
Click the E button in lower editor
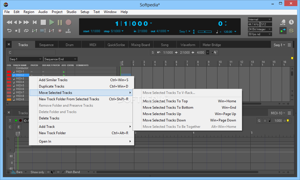(x=19, y=127)
